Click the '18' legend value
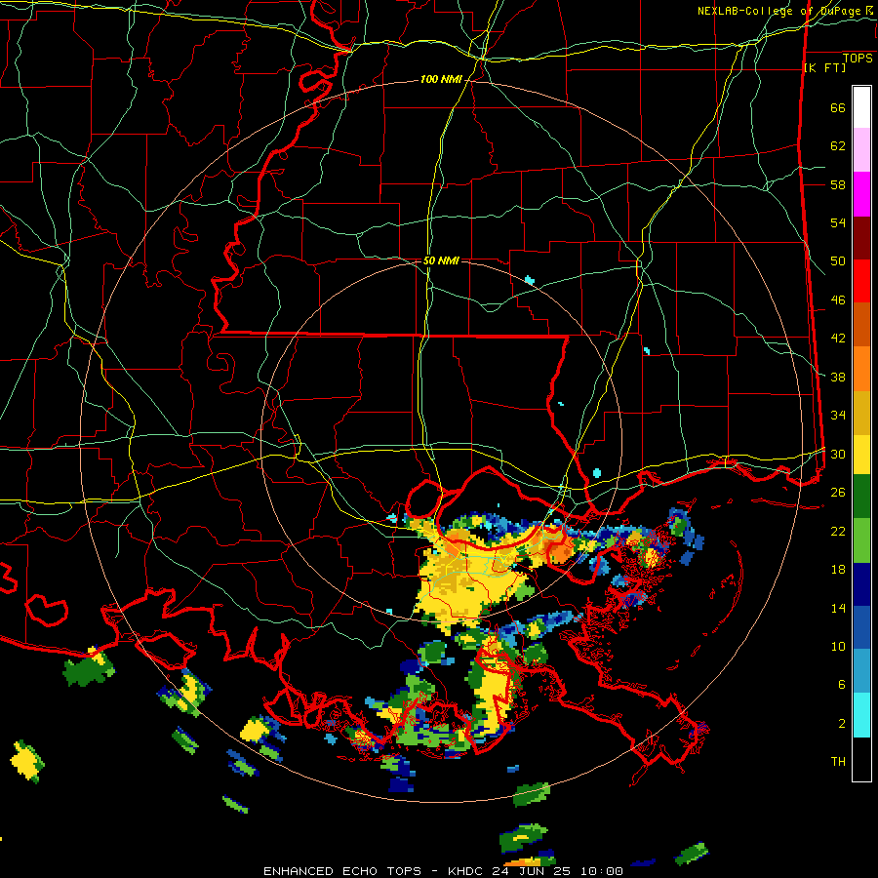 pyautogui.click(x=838, y=570)
